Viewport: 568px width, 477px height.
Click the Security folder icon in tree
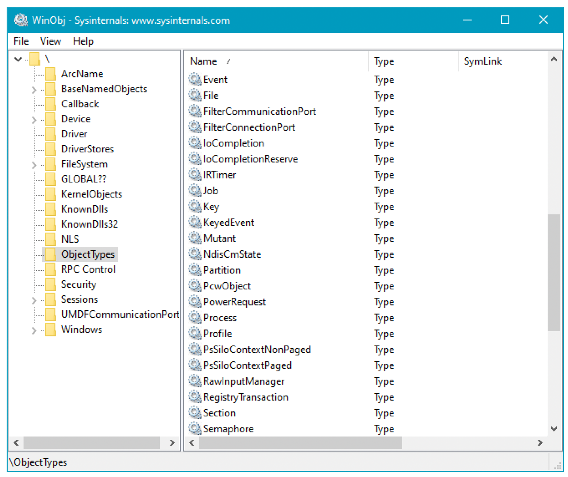[51, 284]
